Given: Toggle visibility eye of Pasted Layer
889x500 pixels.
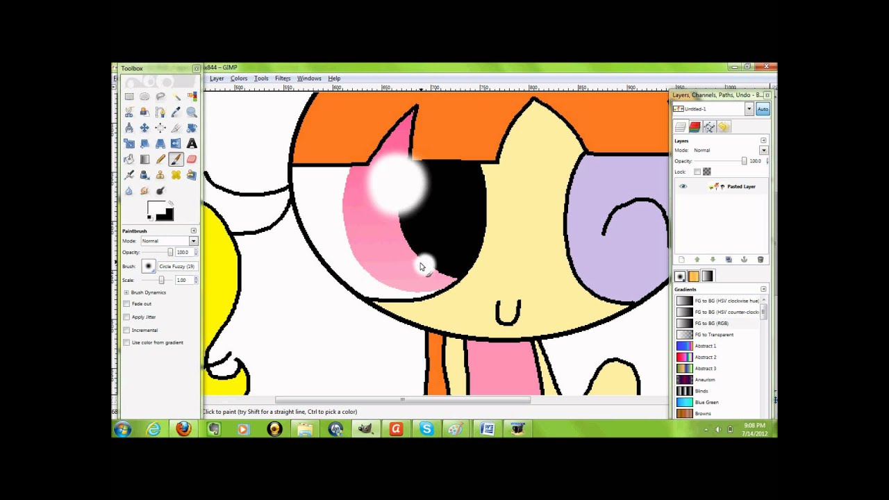Looking at the screenshot, I should click(683, 187).
